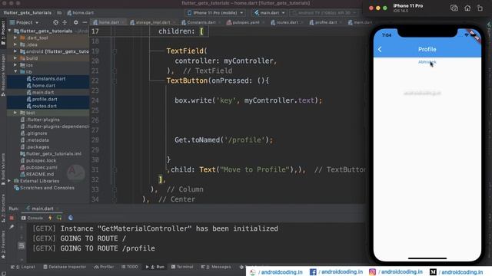Switch to routes.dart editor tab
Image resolution: width=492 pixels, height=276 pixels.
(284, 22)
